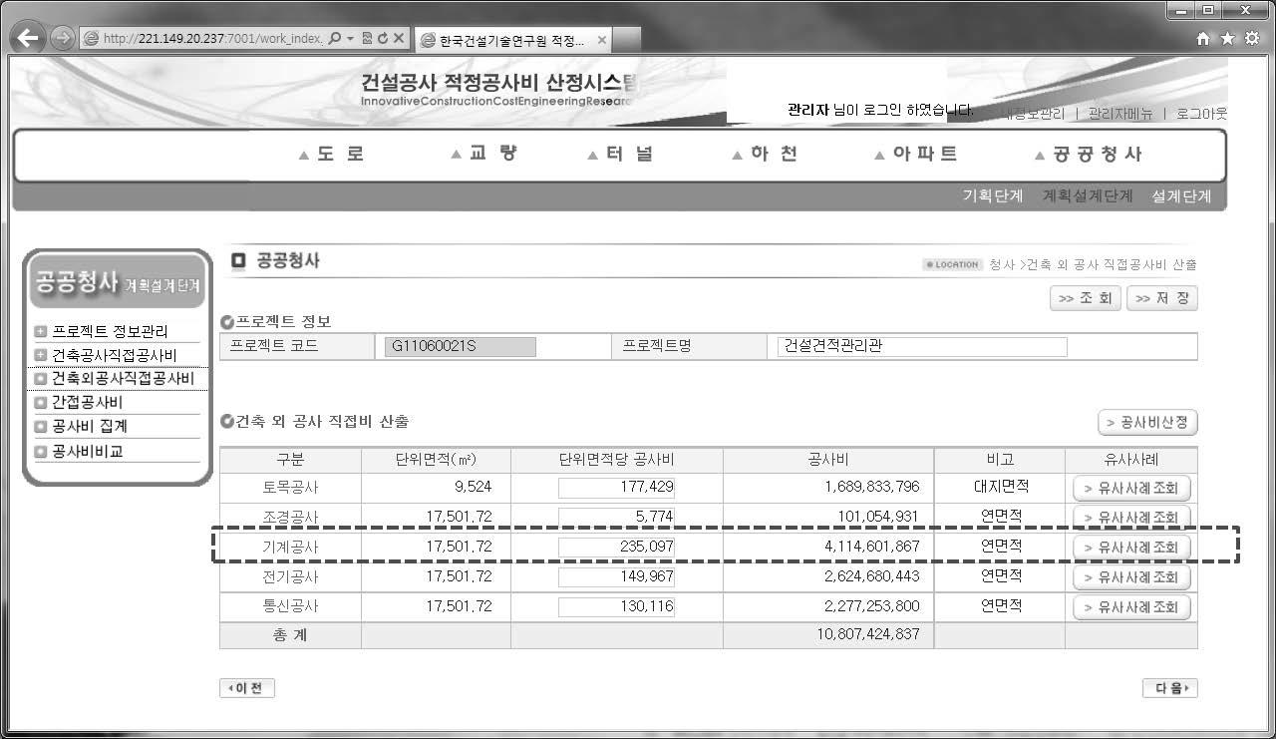Select 공사비비교 in sidebar

coord(87,451)
